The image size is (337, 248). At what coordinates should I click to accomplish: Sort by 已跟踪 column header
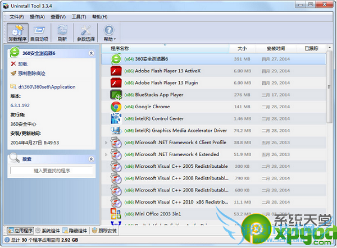pos(311,48)
